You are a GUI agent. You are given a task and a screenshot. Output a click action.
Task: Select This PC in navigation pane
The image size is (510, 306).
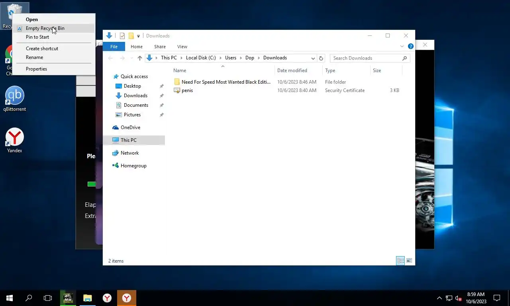128,140
